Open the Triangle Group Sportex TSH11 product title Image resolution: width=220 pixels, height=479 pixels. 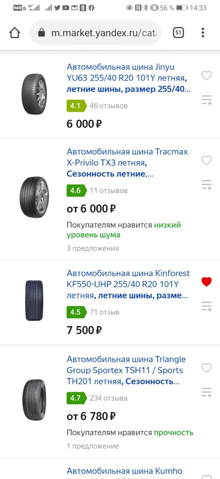[x=126, y=370]
